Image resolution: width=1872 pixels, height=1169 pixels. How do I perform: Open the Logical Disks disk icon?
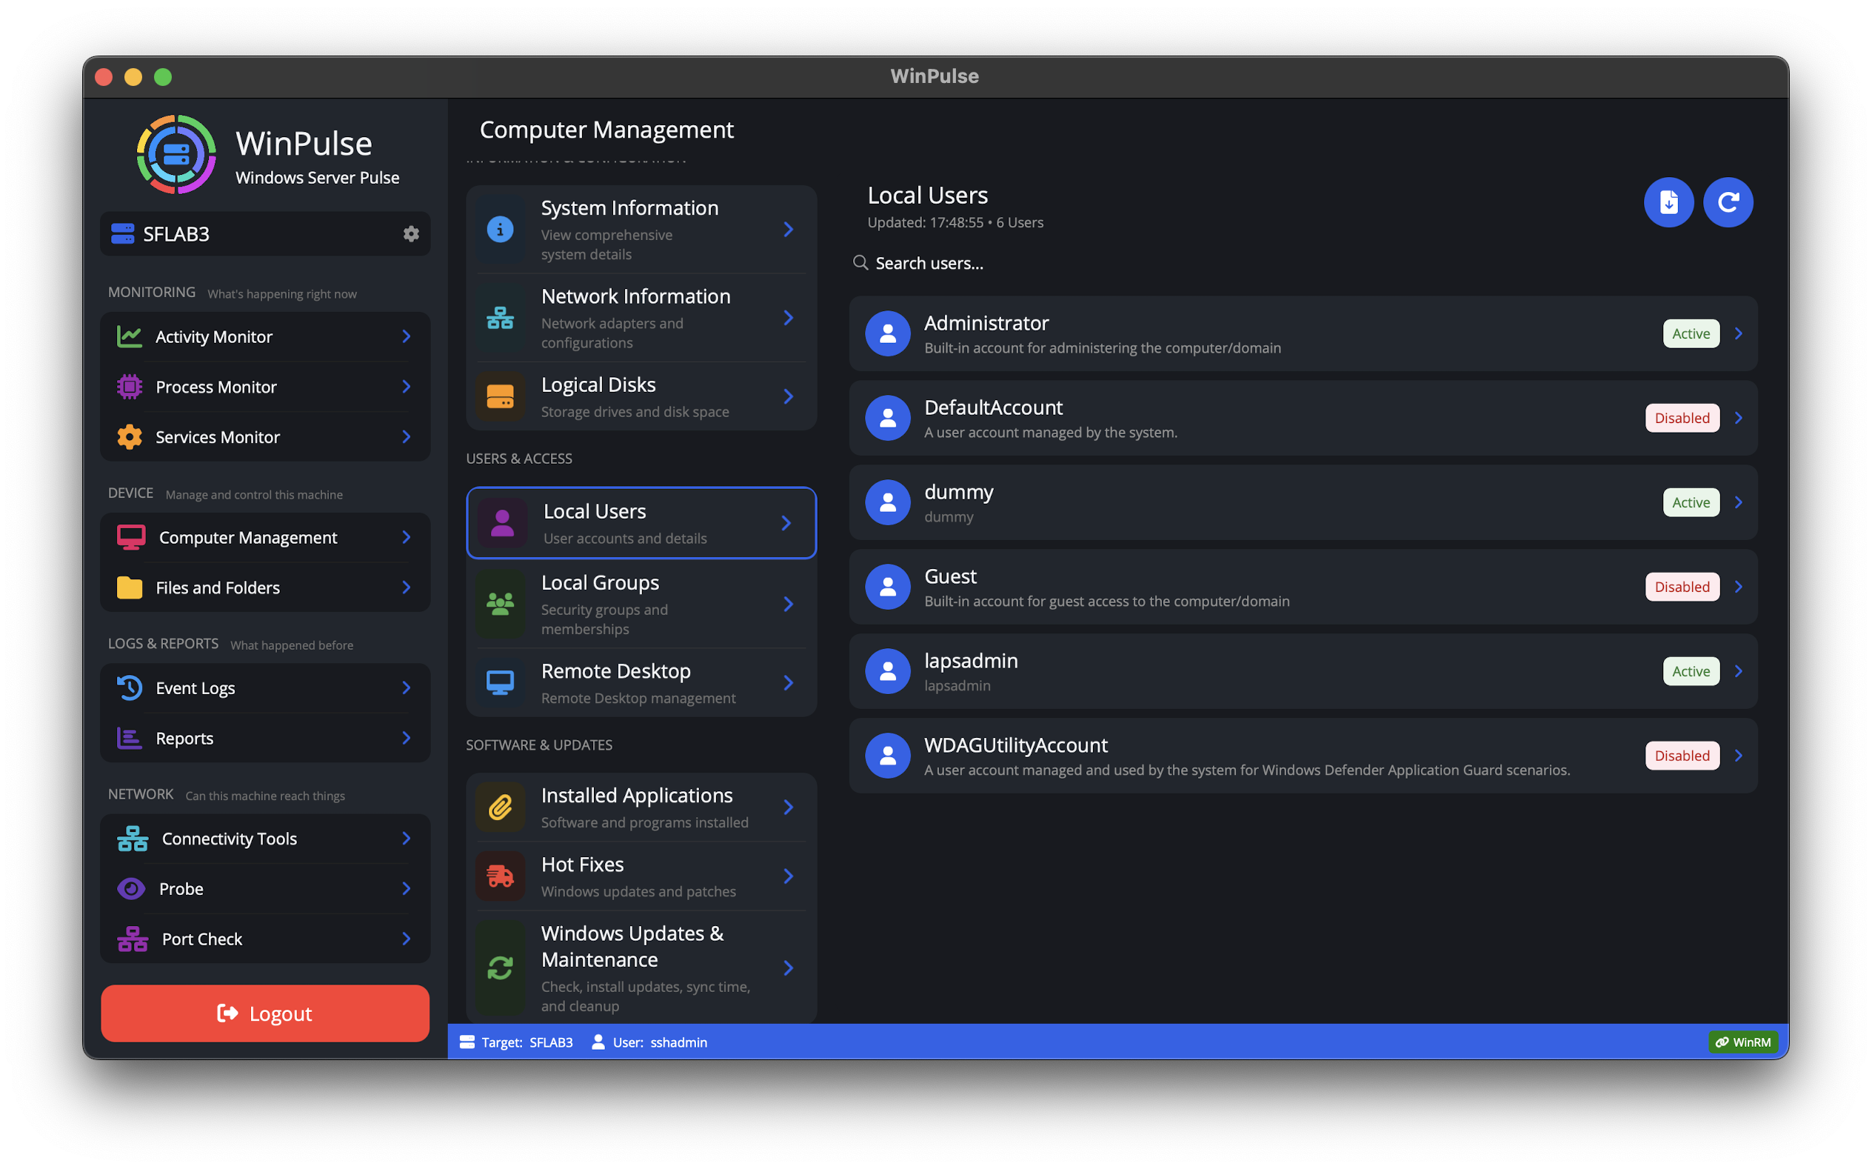pyautogui.click(x=500, y=396)
